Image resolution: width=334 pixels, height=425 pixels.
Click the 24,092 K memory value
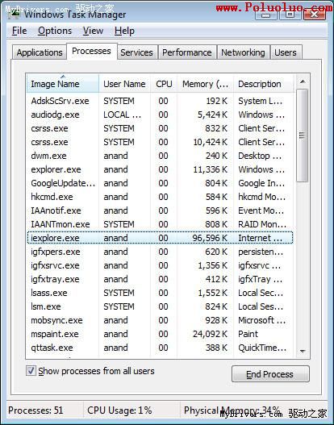[210, 334]
